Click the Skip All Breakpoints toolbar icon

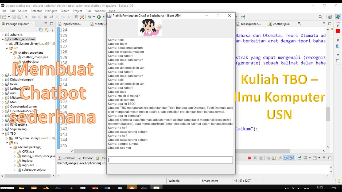pyautogui.click(x=26, y=17)
